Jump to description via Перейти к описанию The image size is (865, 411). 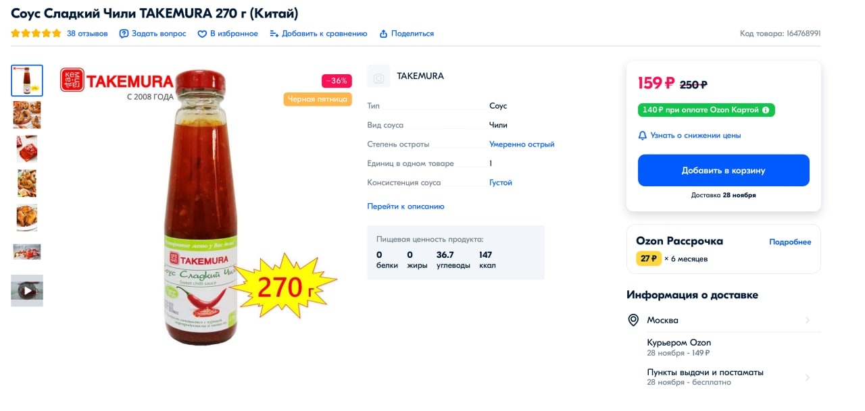pos(405,207)
